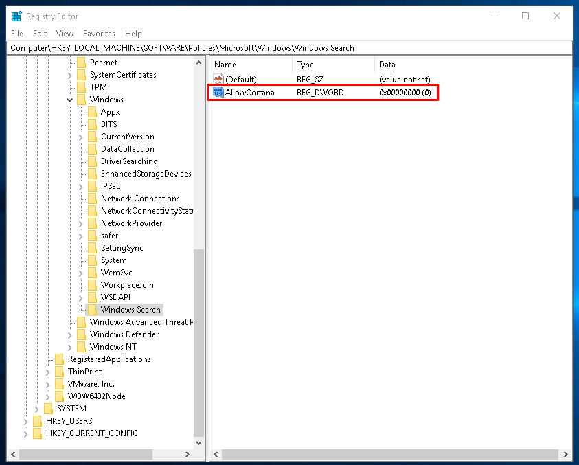Click the RegisteredApplications folder icon
This screenshot has width=579, height=465.
59,359
